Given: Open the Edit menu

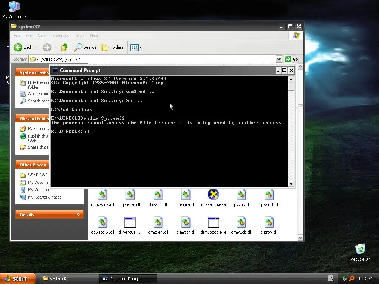Looking at the screenshot, I should click(x=29, y=35).
